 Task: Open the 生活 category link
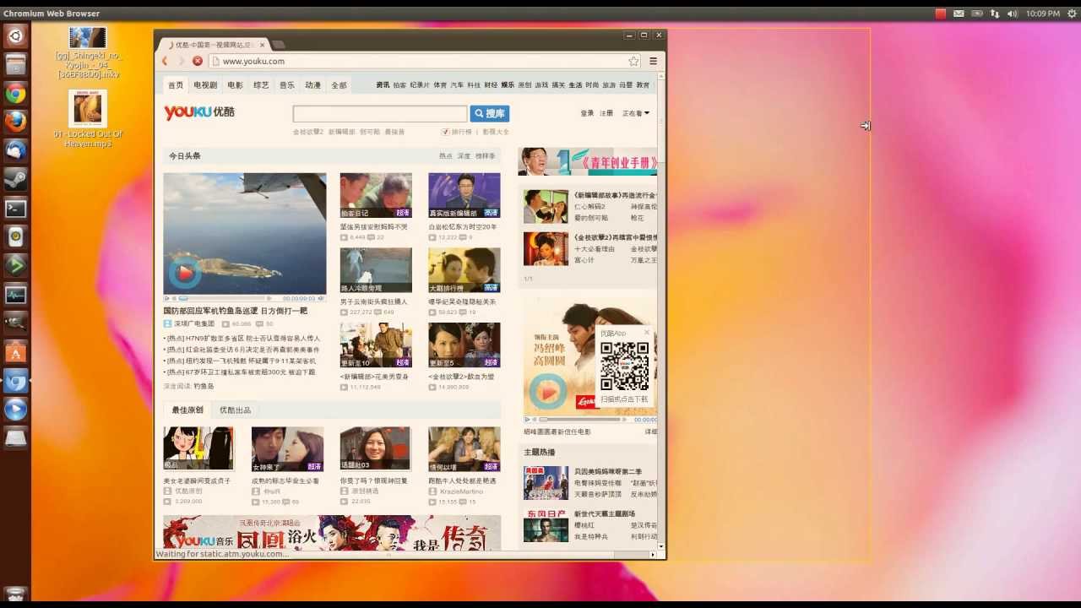[575, 85]
